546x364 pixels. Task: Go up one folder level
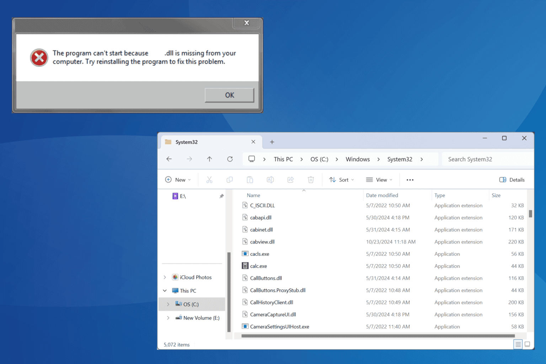[x=209, y=159]
